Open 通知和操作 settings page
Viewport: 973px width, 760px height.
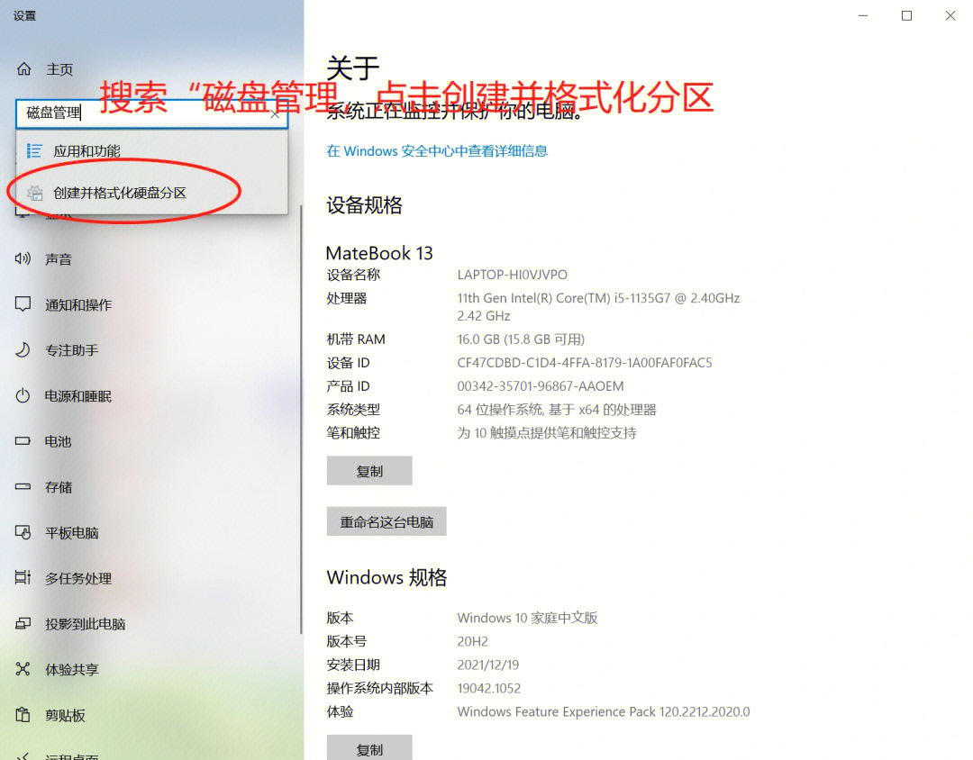tap(78, 304)
